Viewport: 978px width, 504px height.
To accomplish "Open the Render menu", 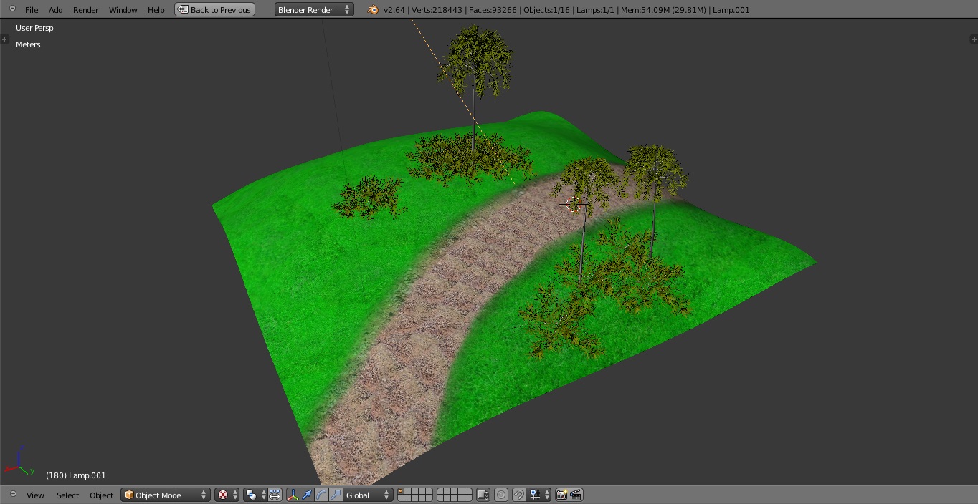I will [x=86, y=10].
